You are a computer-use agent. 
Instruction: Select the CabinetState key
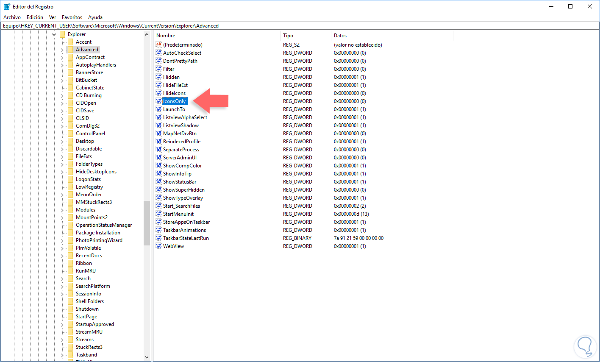(x=90, y=88)
